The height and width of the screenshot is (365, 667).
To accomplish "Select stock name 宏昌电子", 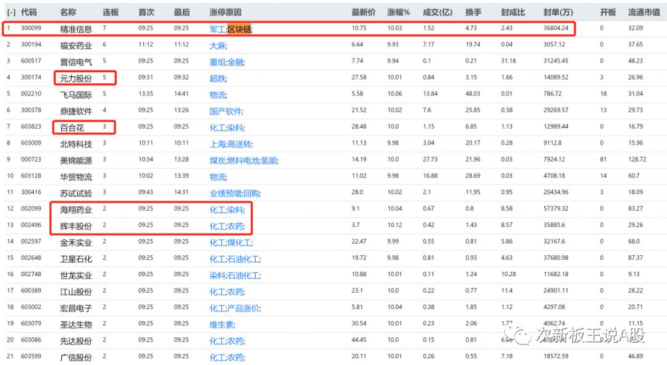I will click(x=76, y=308).
